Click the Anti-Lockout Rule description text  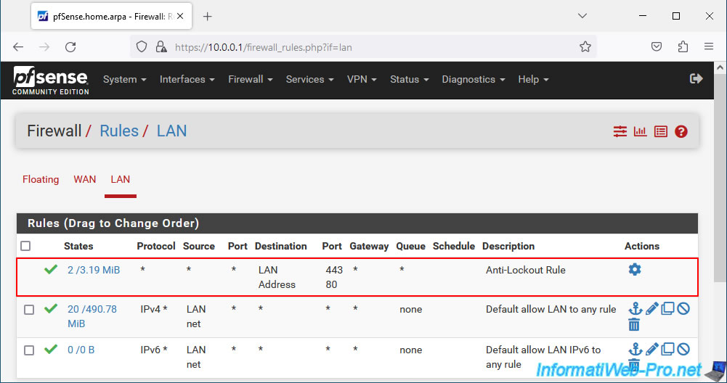526,270
